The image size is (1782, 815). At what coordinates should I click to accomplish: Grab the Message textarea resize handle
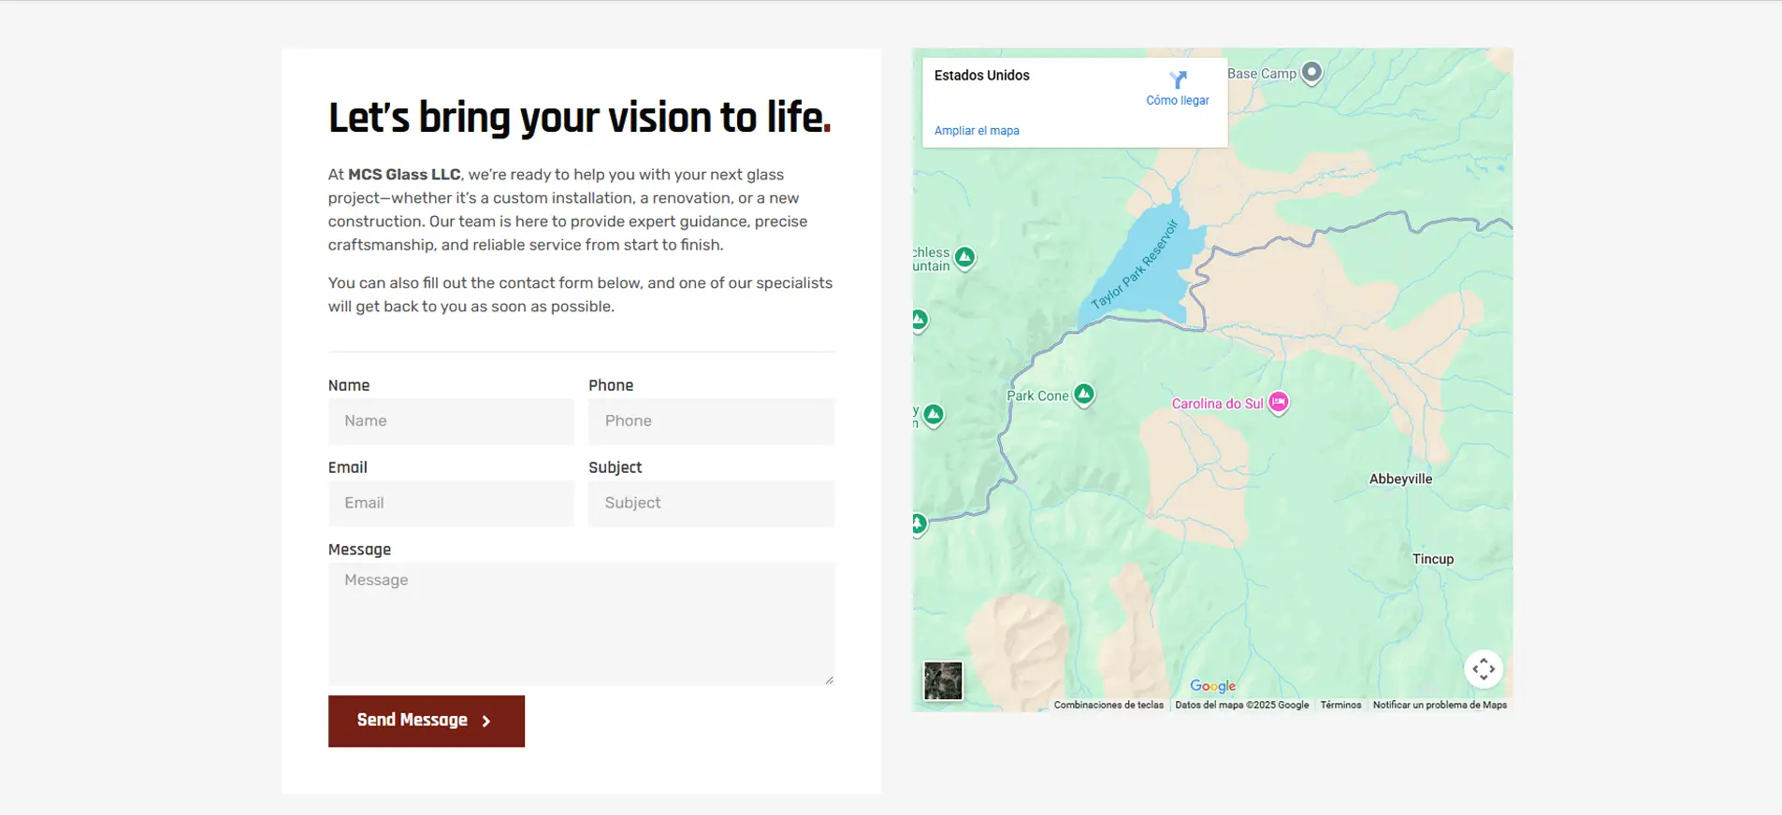click(829, 680)
